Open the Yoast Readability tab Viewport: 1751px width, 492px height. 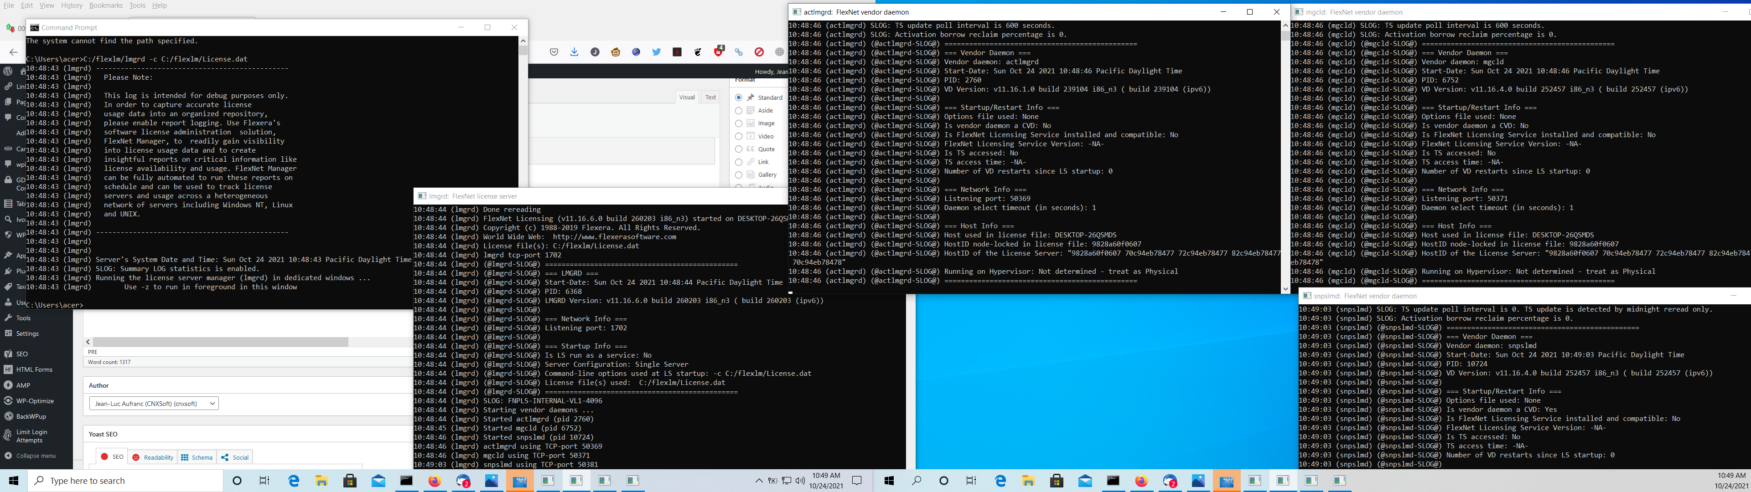pos(152,457)
